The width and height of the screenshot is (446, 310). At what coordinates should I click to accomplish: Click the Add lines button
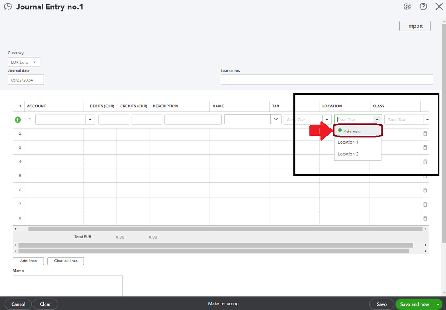[28, 261]
